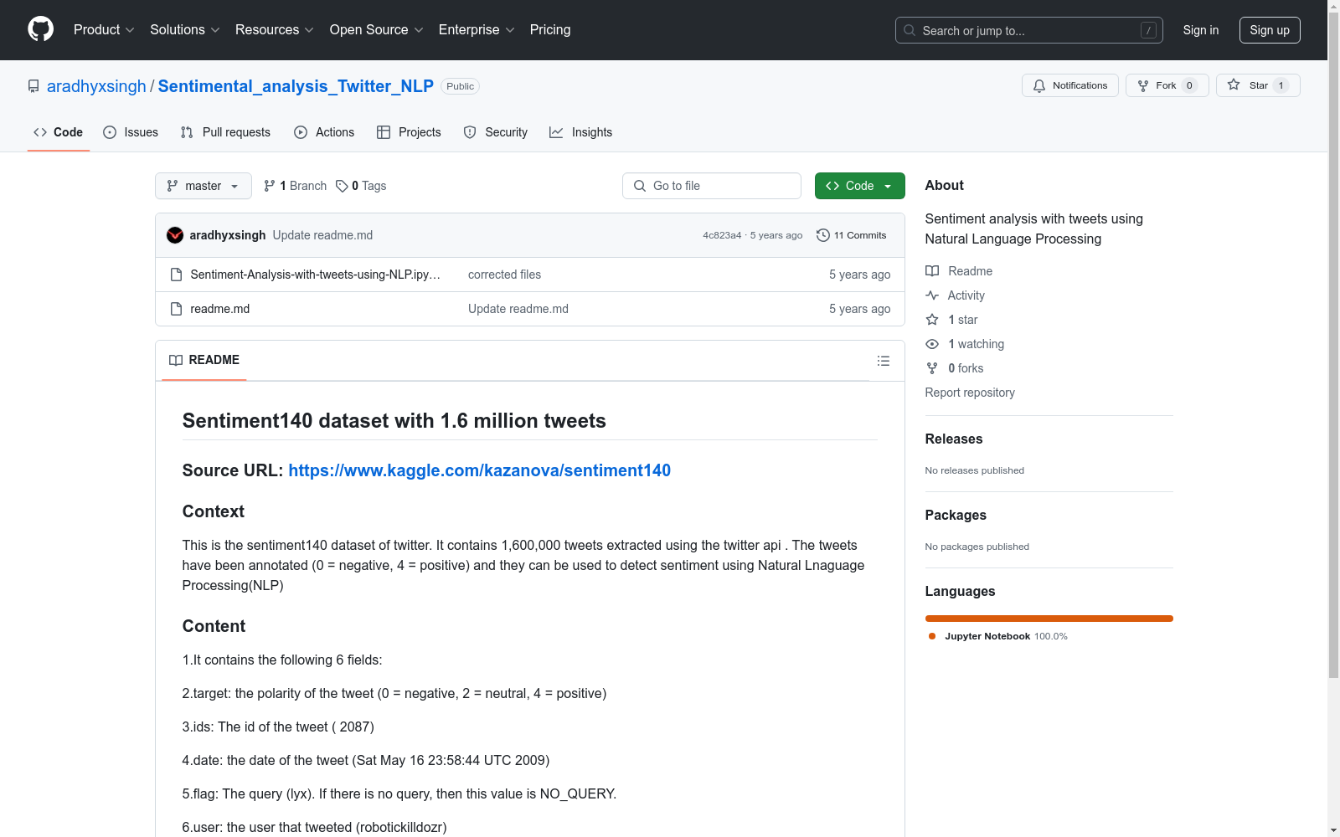Open the Kaggle sentiment140 source URL
The height and width of the screenshot is (837, 1340).
pyautogui.click(x=480, y=470)
